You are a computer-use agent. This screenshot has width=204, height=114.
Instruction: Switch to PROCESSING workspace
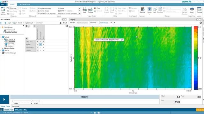coord(21,110)
